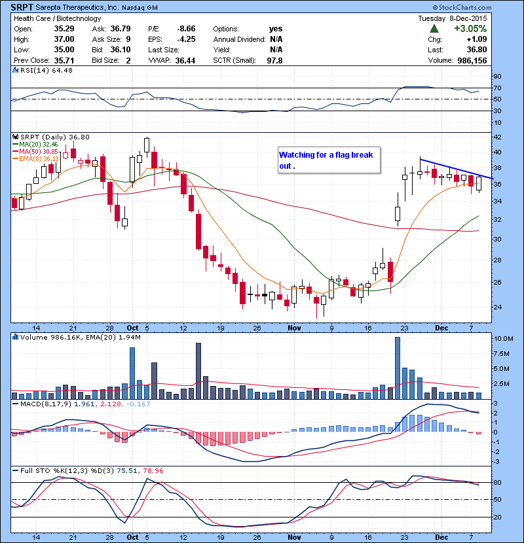Click the High value 37.00
Viewport: 524px width, 543px height.
coord(64,39)
